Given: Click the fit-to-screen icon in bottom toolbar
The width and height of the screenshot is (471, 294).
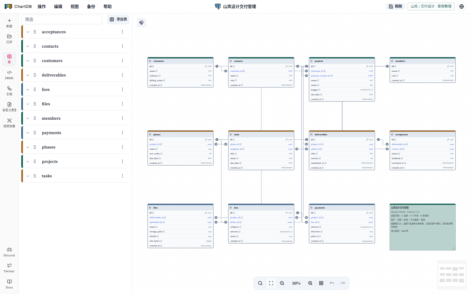Looking at the screenshot, I should tap(271, 283).
